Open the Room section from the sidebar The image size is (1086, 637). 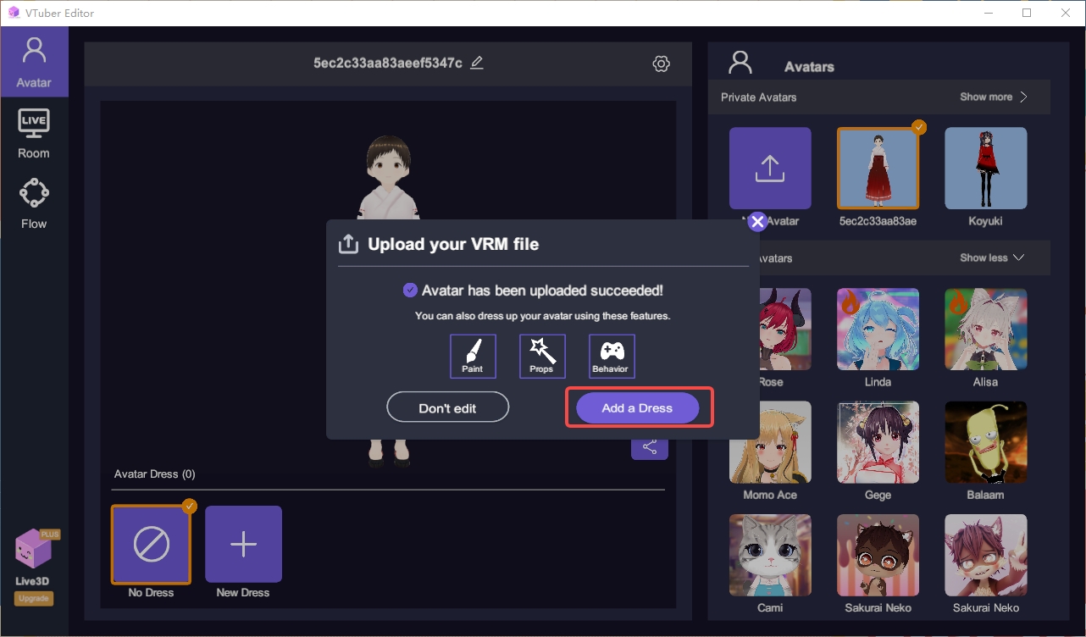[x=34, y=131]
